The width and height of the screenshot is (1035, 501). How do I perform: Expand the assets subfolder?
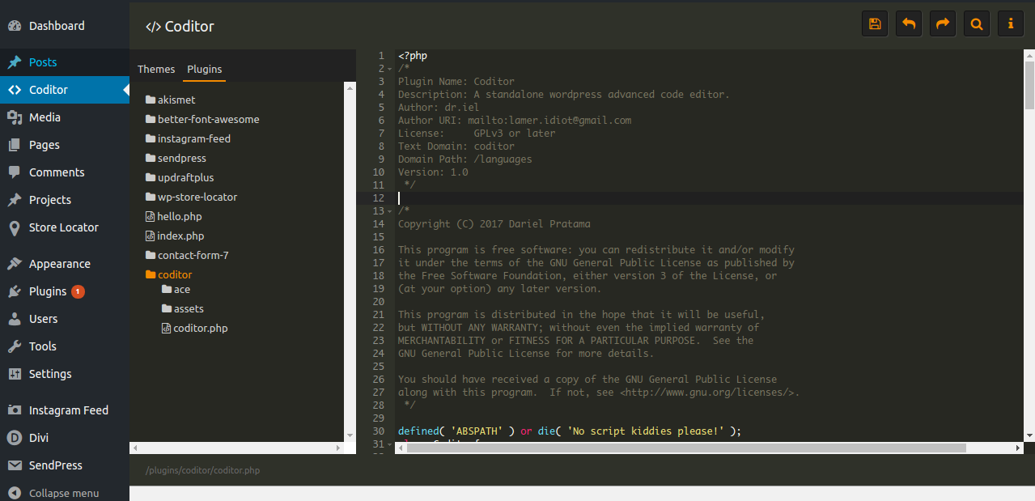tap(182, 308)
